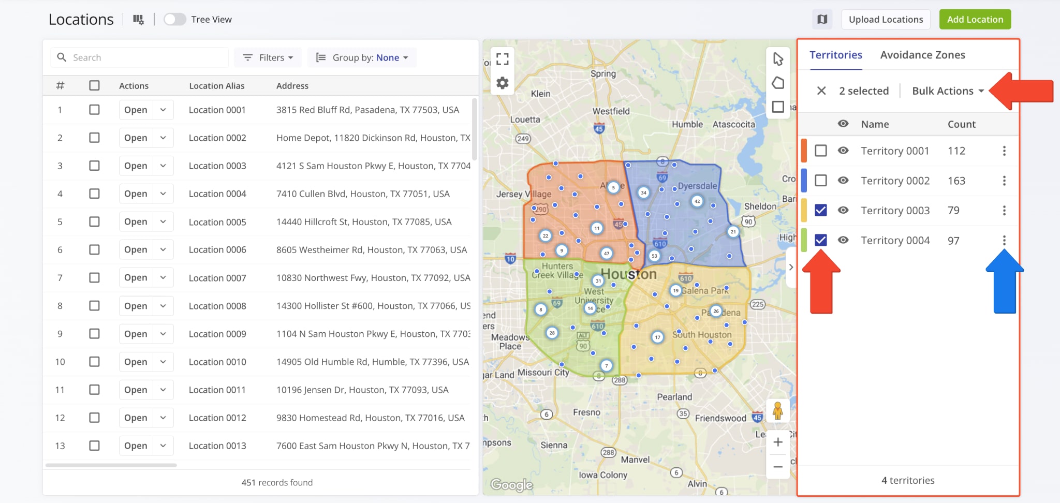Toggle the map view button near Upload Locations

(822, 20)
